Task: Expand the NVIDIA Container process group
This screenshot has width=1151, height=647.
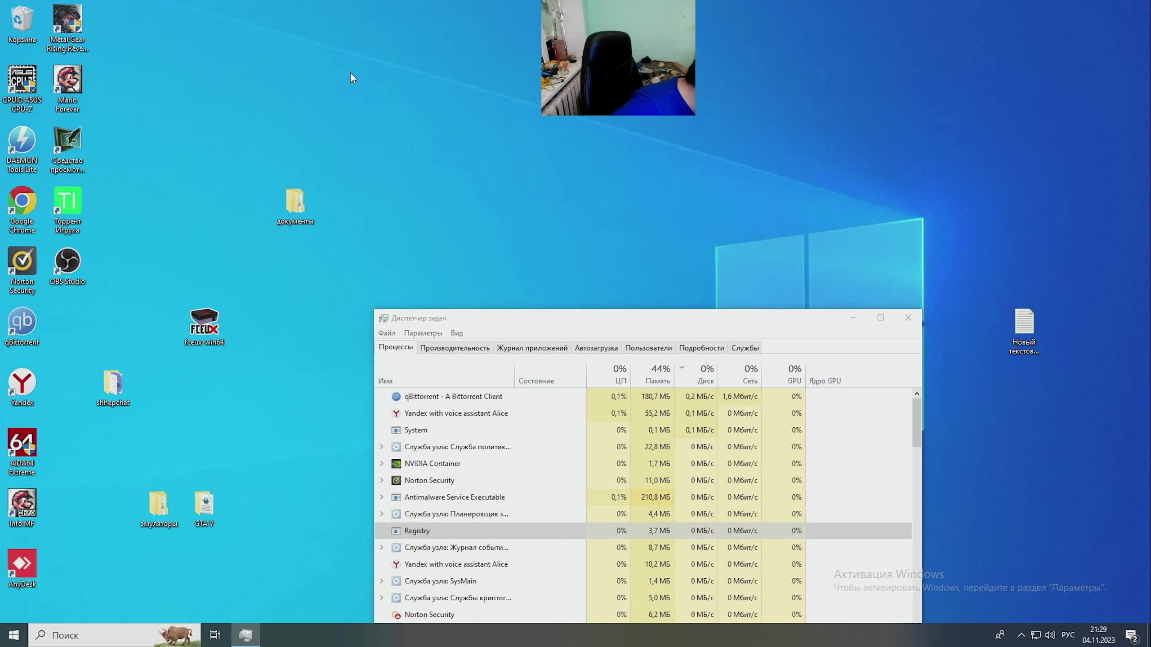Action: coord(382,463)
